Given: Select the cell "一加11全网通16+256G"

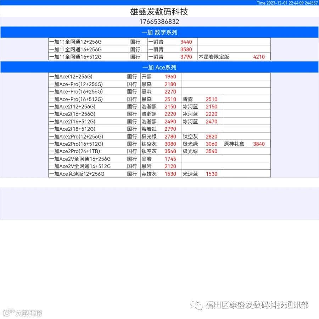Looking at the screenshot, I should 75,49.
